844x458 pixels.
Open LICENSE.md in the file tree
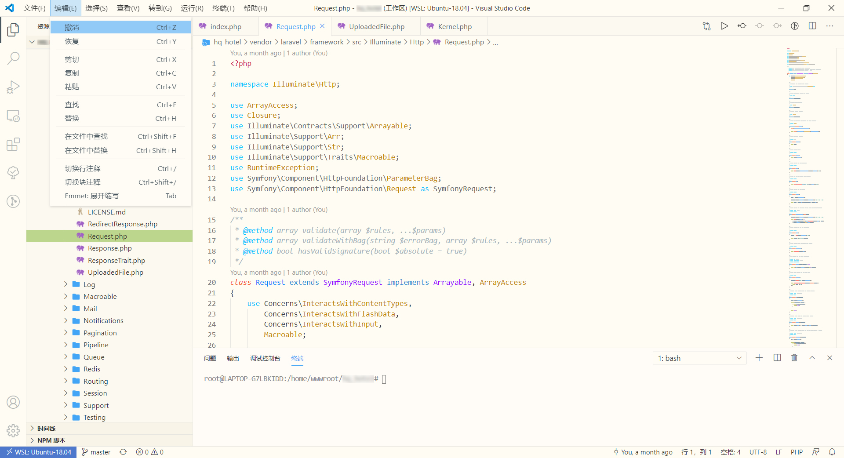click(109, 212)
